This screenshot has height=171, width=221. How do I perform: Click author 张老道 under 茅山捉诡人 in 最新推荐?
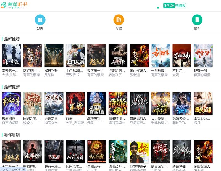click(135, 75)
